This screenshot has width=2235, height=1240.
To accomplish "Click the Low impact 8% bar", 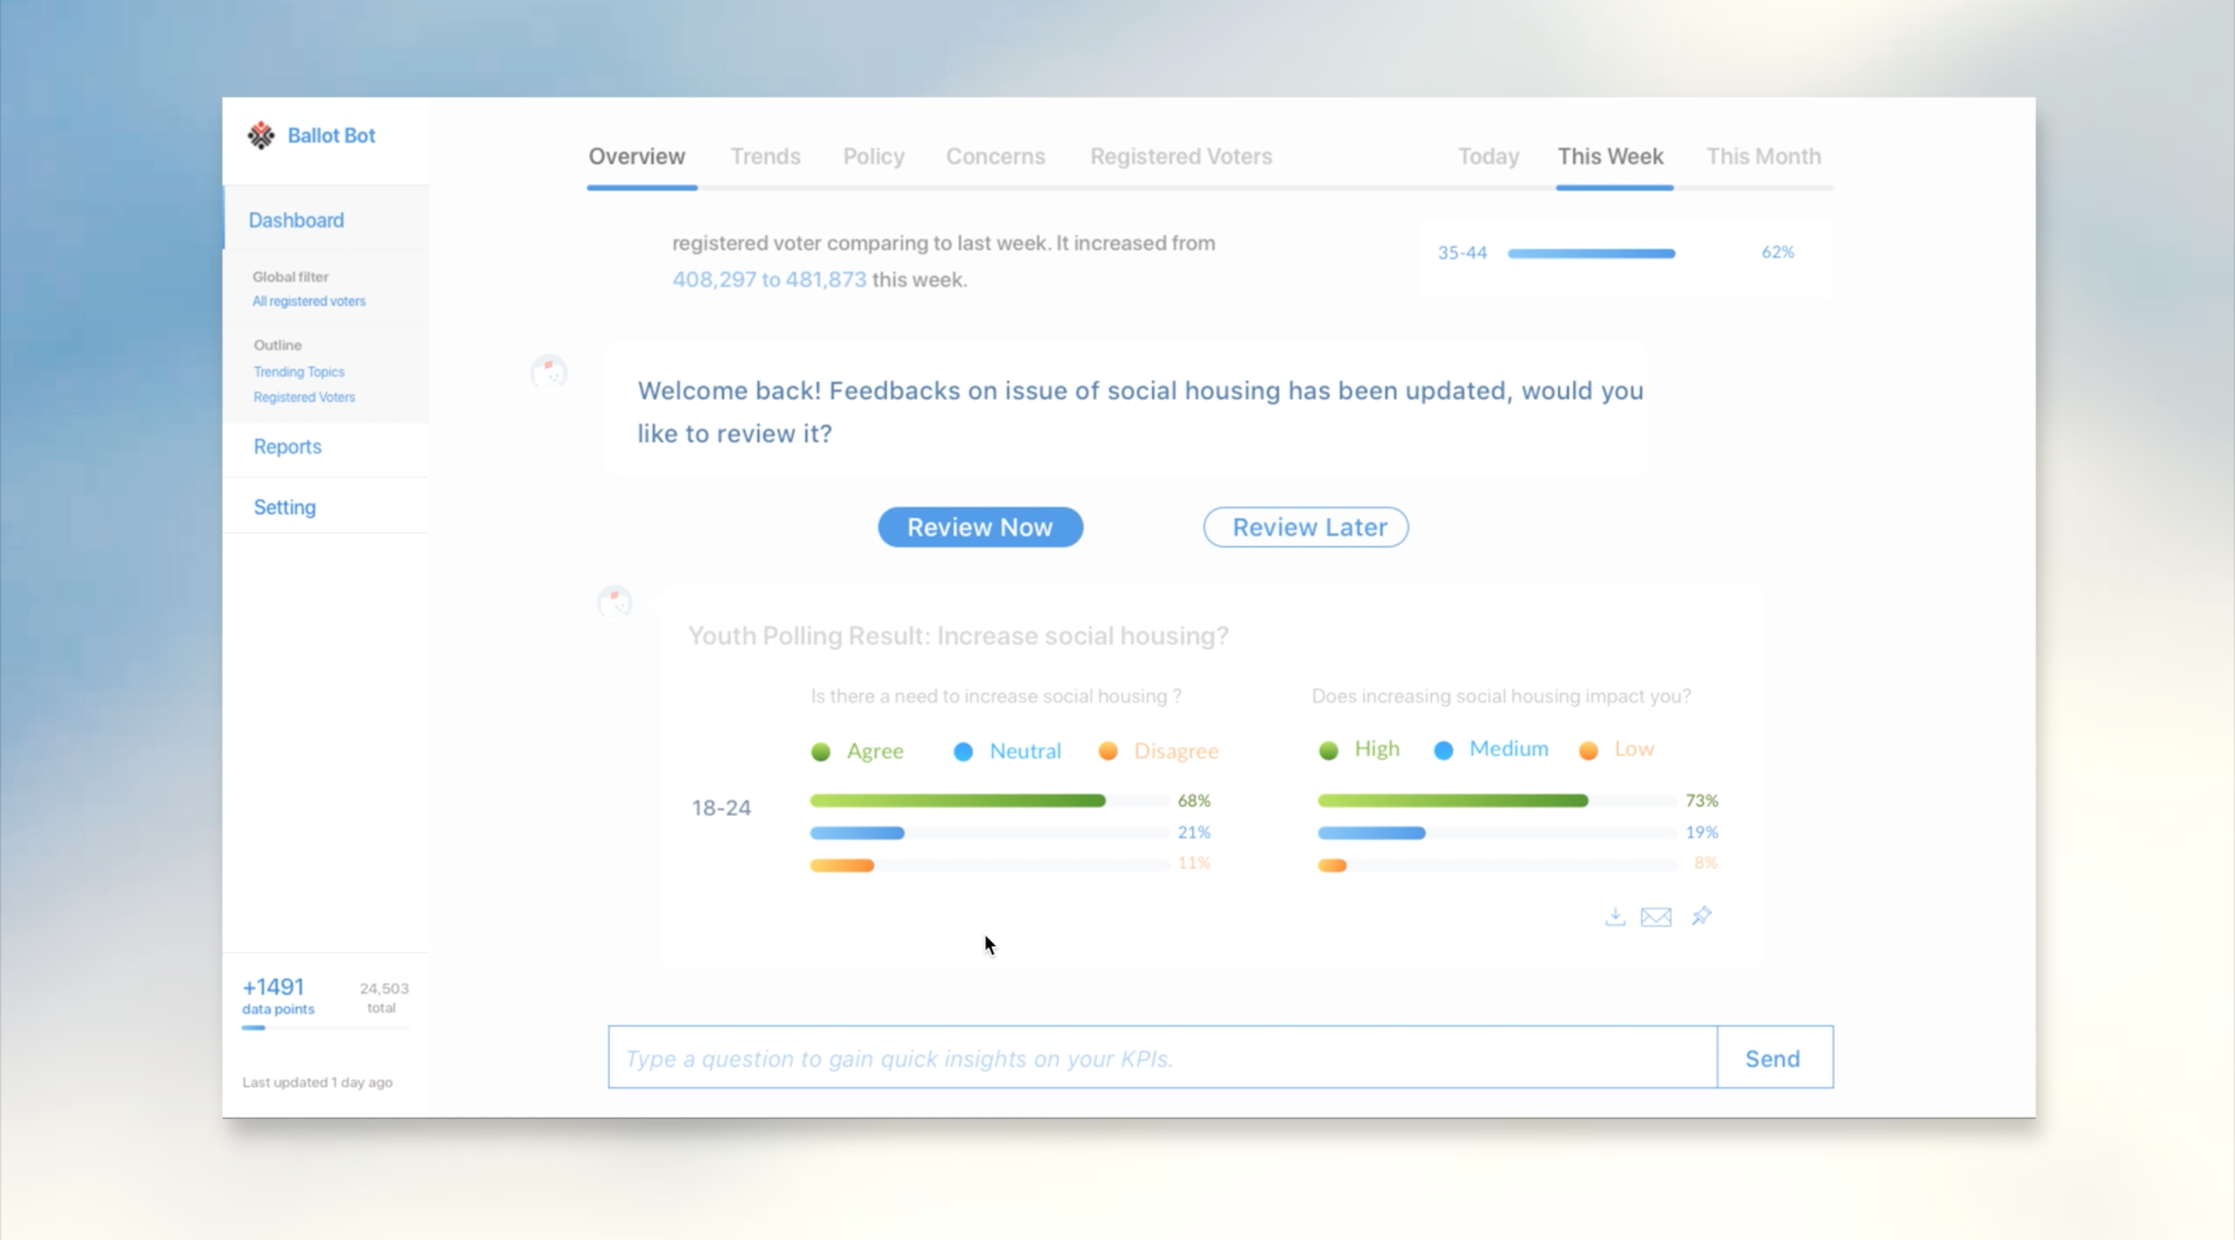I will (x=1331, y=865).
